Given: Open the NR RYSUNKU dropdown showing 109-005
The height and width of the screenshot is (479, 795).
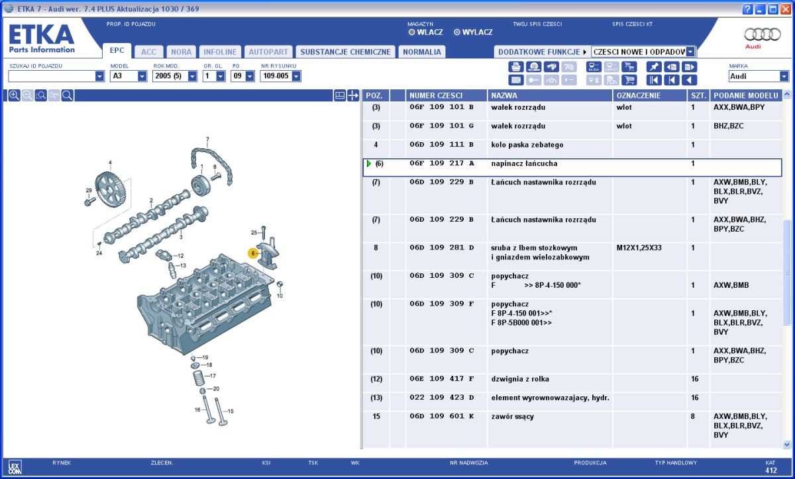Looking at the screenshot, I should [x=296, y=76].
